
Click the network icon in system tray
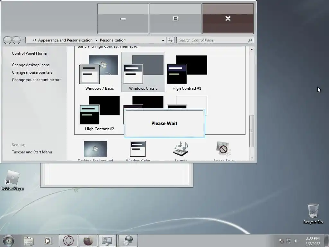point(289,241)
